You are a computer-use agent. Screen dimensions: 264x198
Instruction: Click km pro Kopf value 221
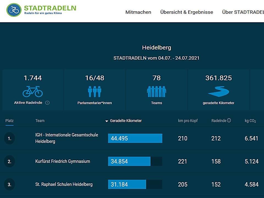point(183,161)
